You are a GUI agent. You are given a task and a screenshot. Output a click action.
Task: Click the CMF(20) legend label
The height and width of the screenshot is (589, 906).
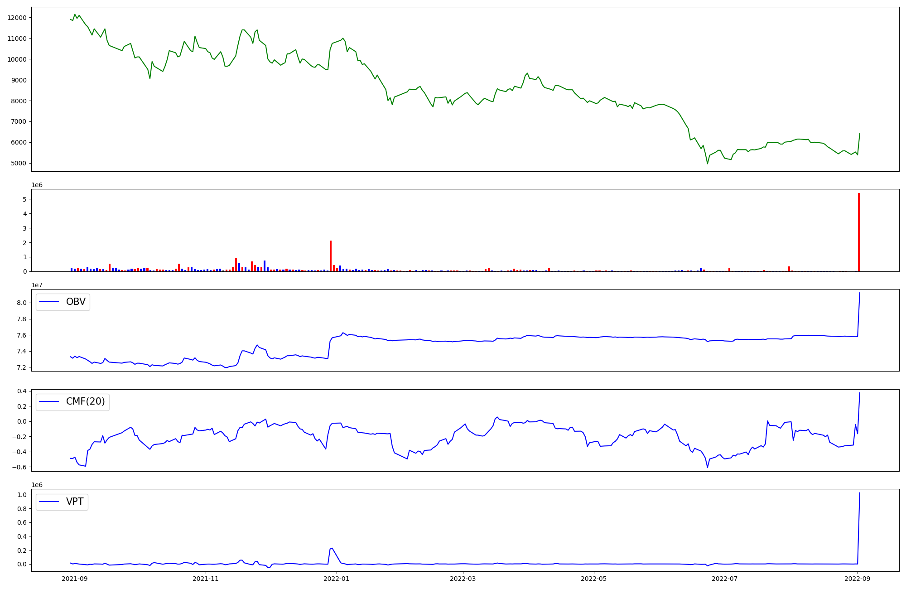(85, 402)
